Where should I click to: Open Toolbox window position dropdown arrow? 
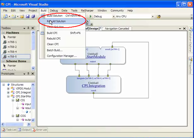pos(24,28)
